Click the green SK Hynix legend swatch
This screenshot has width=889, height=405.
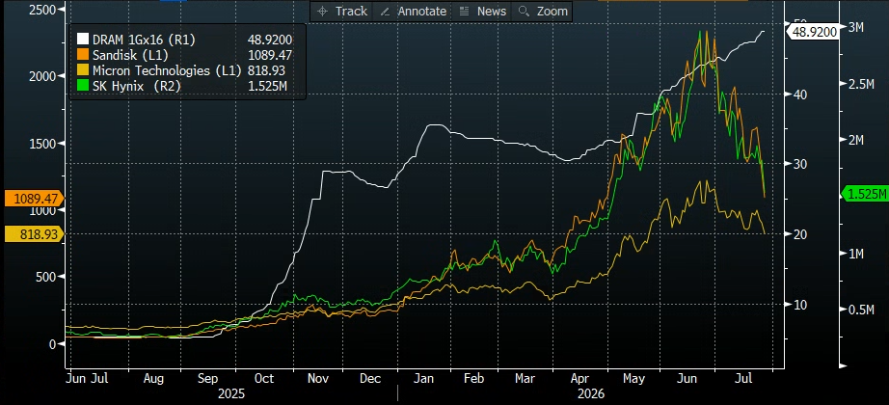pyautogui.click(x=83, y=86)
